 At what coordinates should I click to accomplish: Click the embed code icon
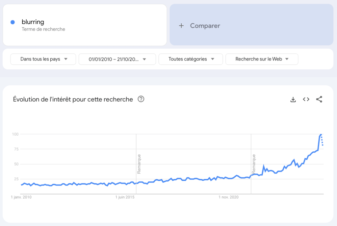point(306,99)
